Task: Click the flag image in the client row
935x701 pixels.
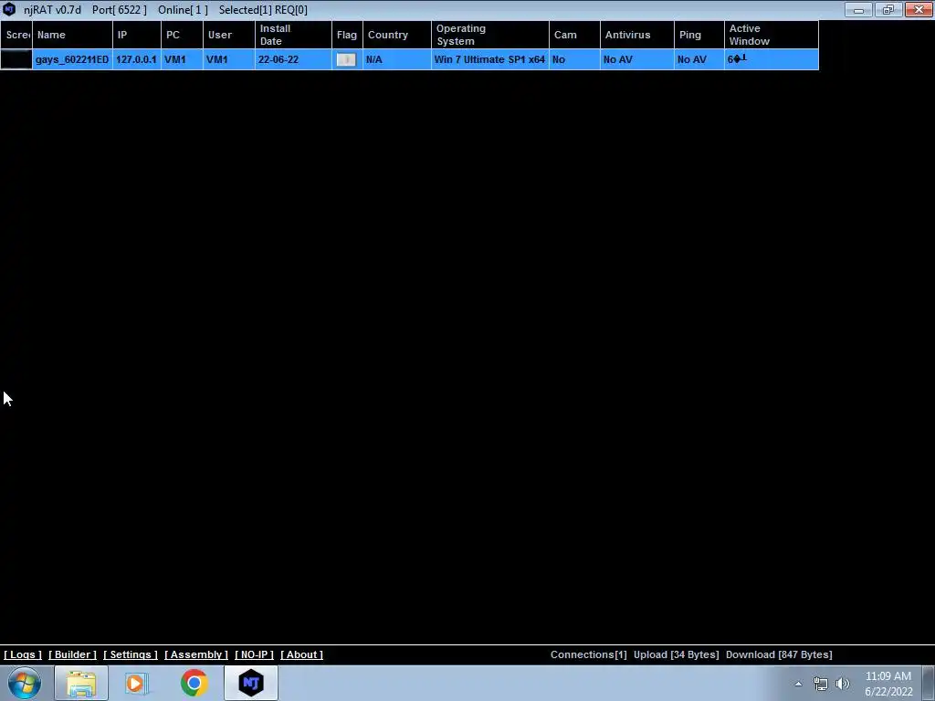Action: [346, 59]
